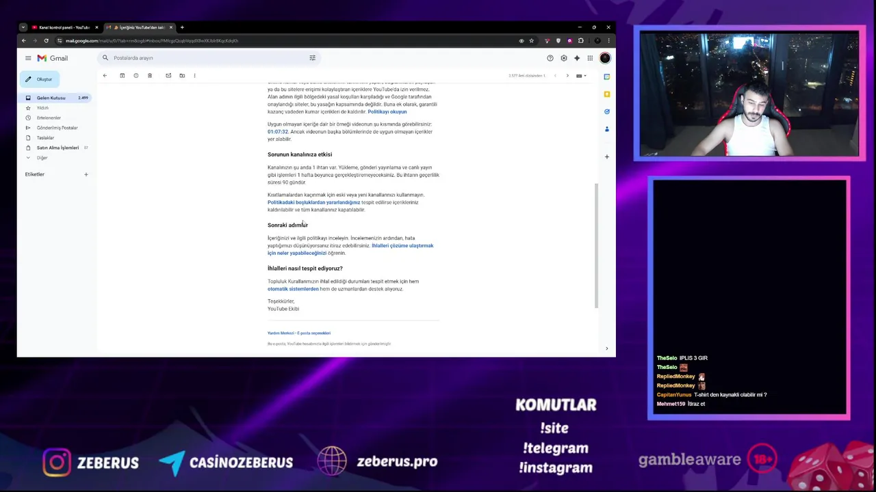Go back to inbox with the arrow
The image size is (876, 492).
point(105,75)
